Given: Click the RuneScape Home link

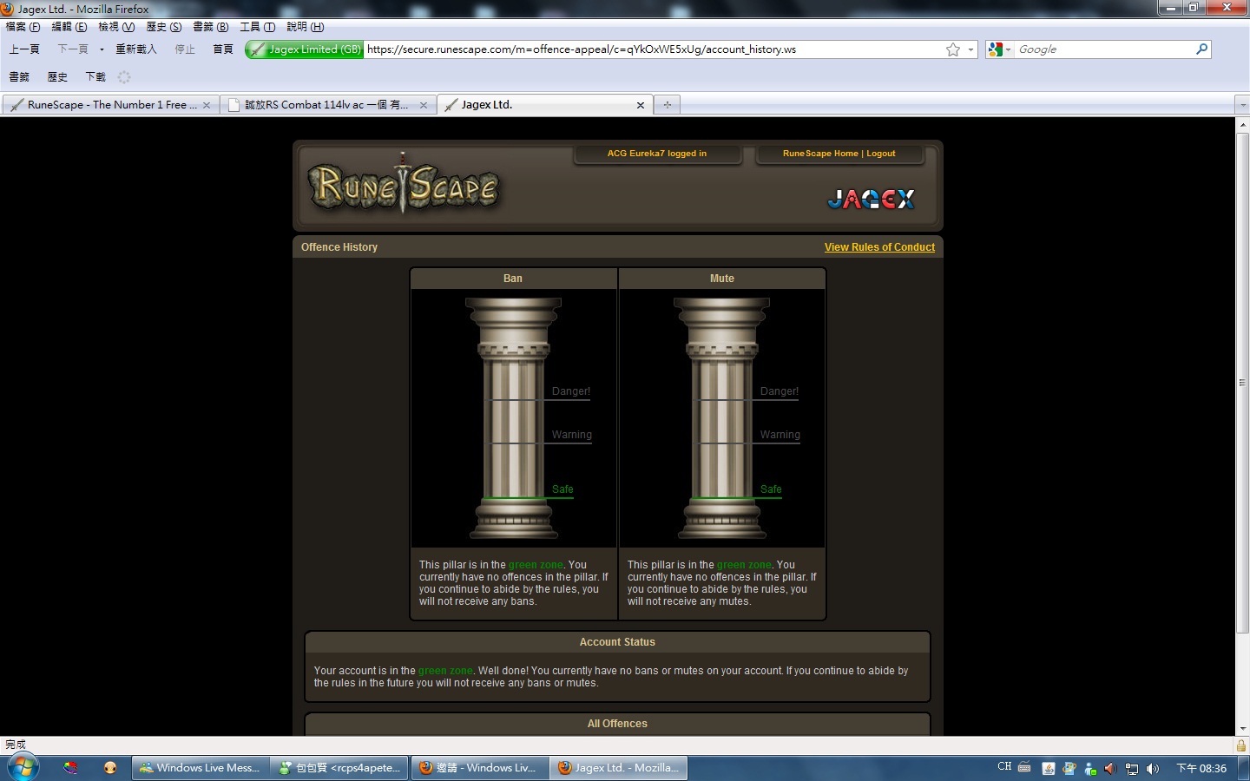Looking at the screenshot, I should tap(820, 154).
